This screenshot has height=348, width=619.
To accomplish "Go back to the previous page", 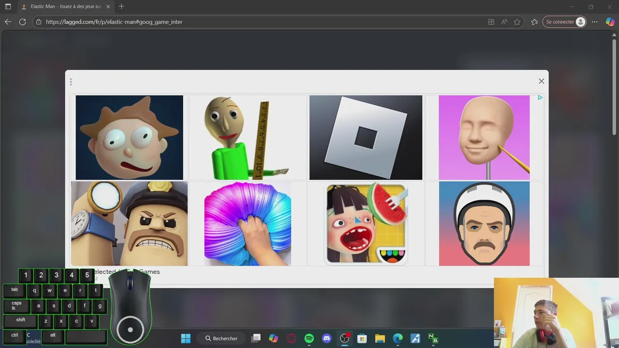I will pyautogui.click(x=8, y=22).
